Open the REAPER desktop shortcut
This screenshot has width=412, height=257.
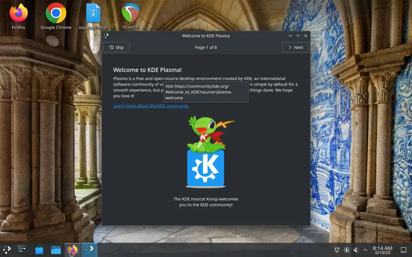tap(130, 16)
